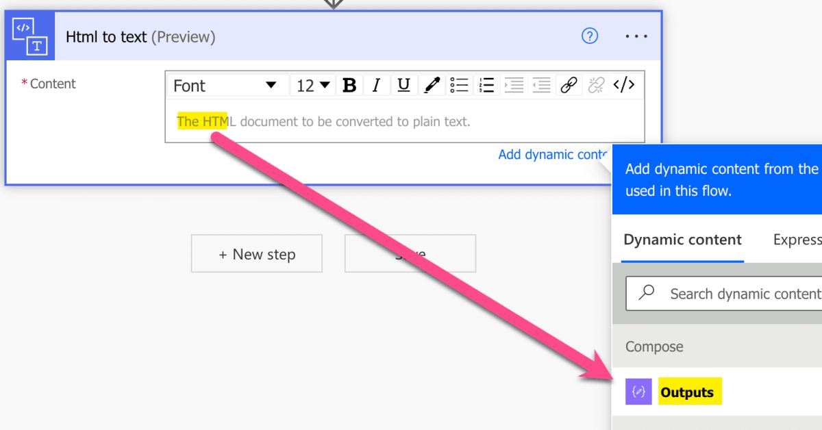This screenshot has width=822, height=430.
Task: Click the New step button
Action: coord(256,253)
